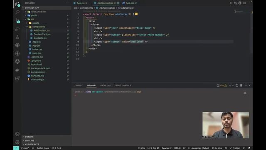Open Explorer views and more actions ellipsis
The height and width of the screenshot is (150, 266).
pos(67,3)
